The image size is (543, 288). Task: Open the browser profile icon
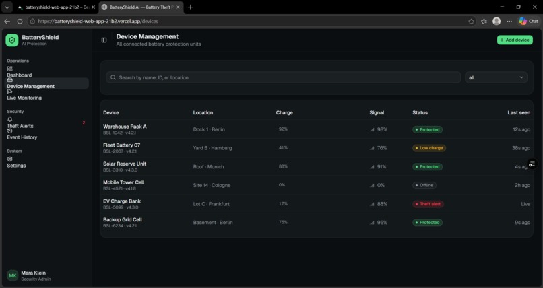[497, 21]
